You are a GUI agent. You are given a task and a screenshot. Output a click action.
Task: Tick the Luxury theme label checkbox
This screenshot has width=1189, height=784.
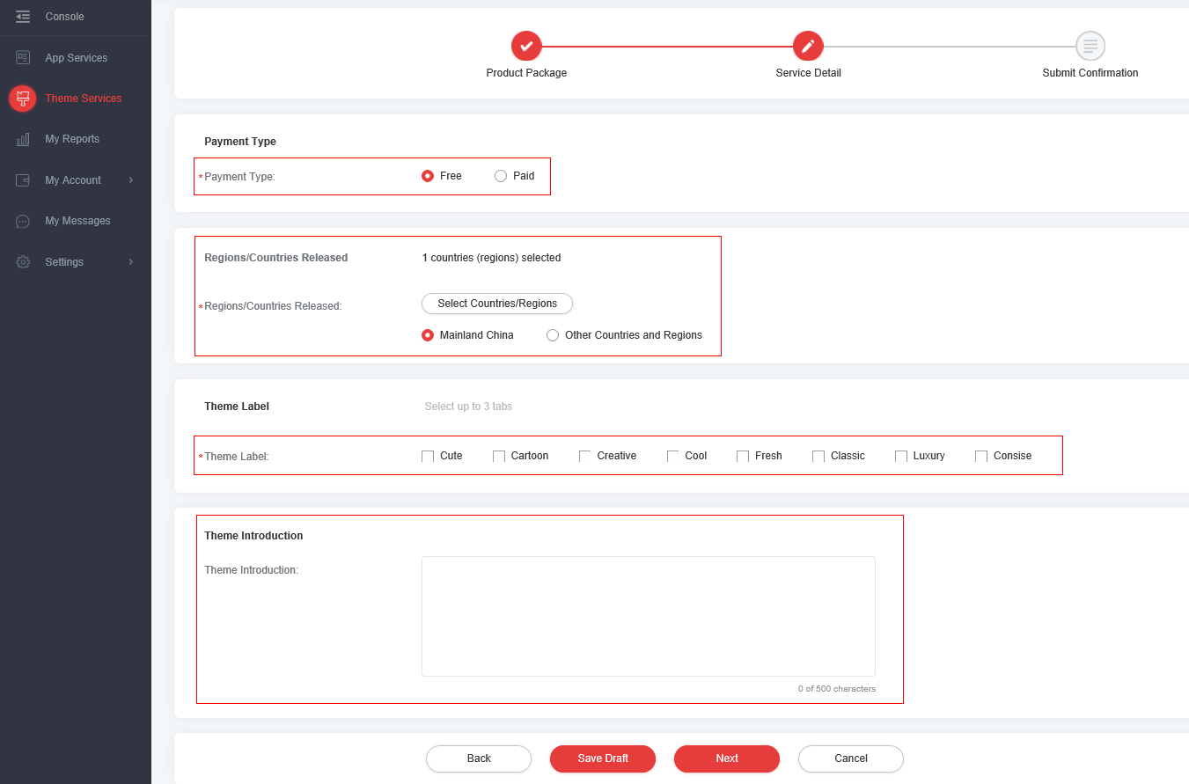pos(901,456)
